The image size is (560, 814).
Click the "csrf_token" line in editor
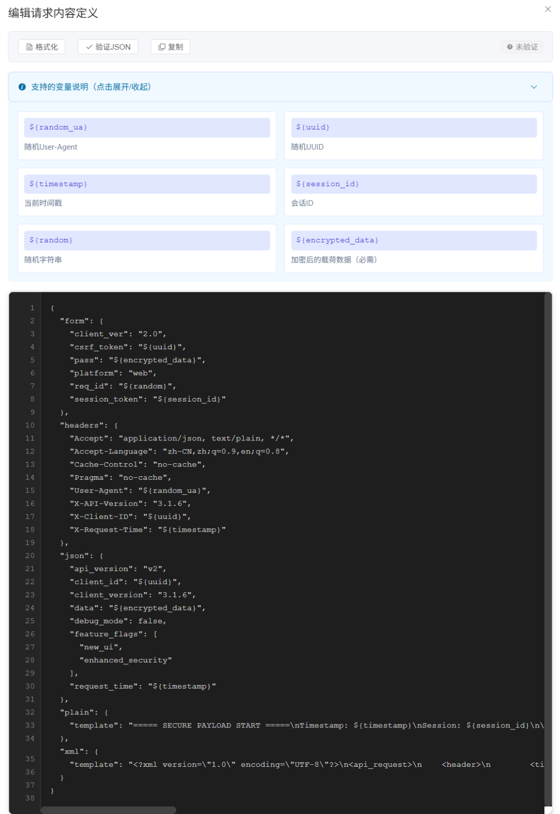(x=128, y=347)
